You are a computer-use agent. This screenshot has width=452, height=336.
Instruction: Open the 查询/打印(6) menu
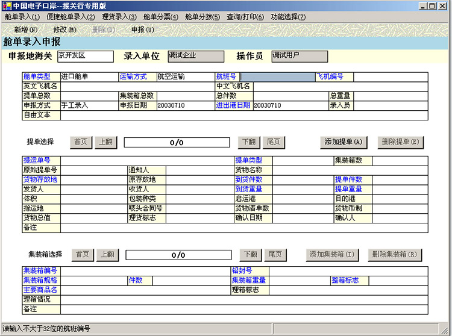(245, 17)
